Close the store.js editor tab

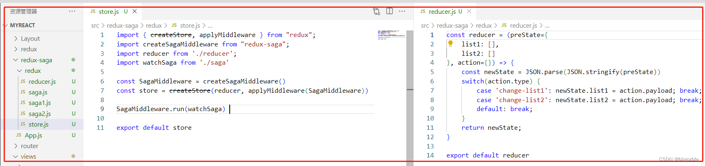[x=135, y=11]
